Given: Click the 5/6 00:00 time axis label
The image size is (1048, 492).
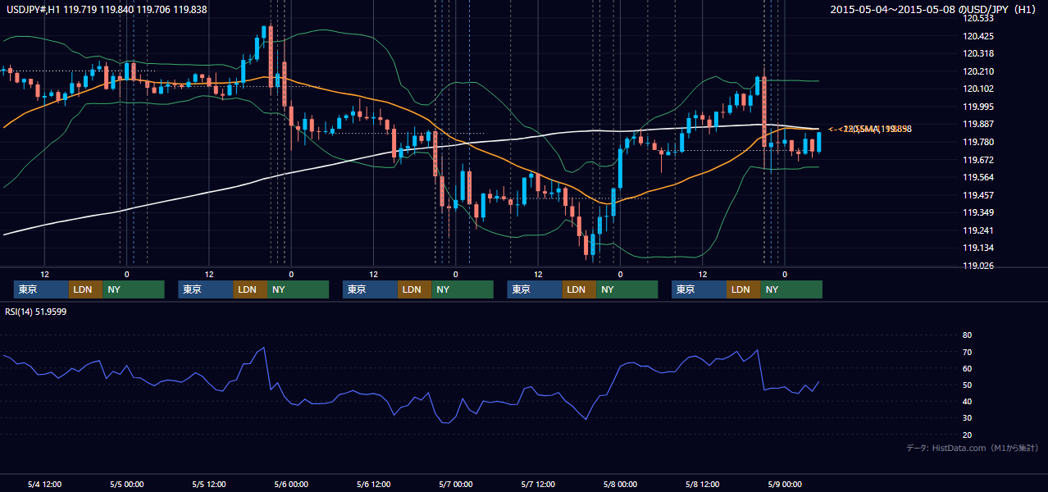Looking at the screenshot, I should [x=291, y=484].
